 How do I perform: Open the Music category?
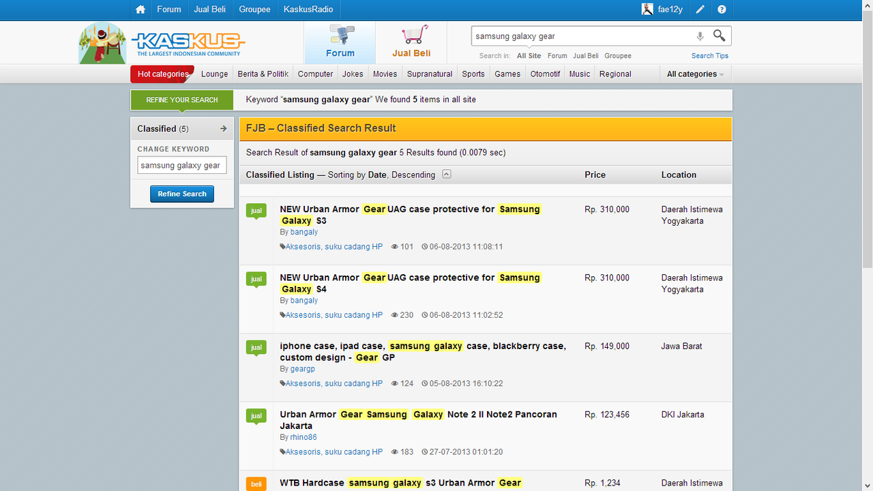click(x=580, y=74)
